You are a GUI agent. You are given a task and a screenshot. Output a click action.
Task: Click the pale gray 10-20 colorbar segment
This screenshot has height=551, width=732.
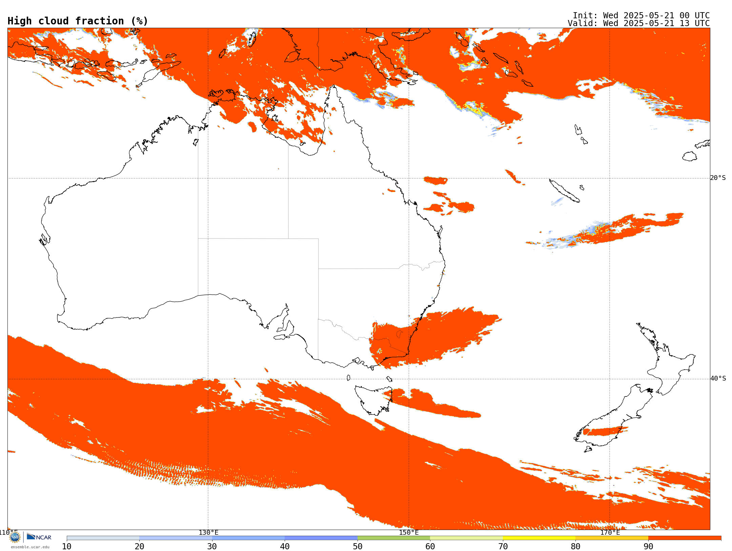(103, 538)
